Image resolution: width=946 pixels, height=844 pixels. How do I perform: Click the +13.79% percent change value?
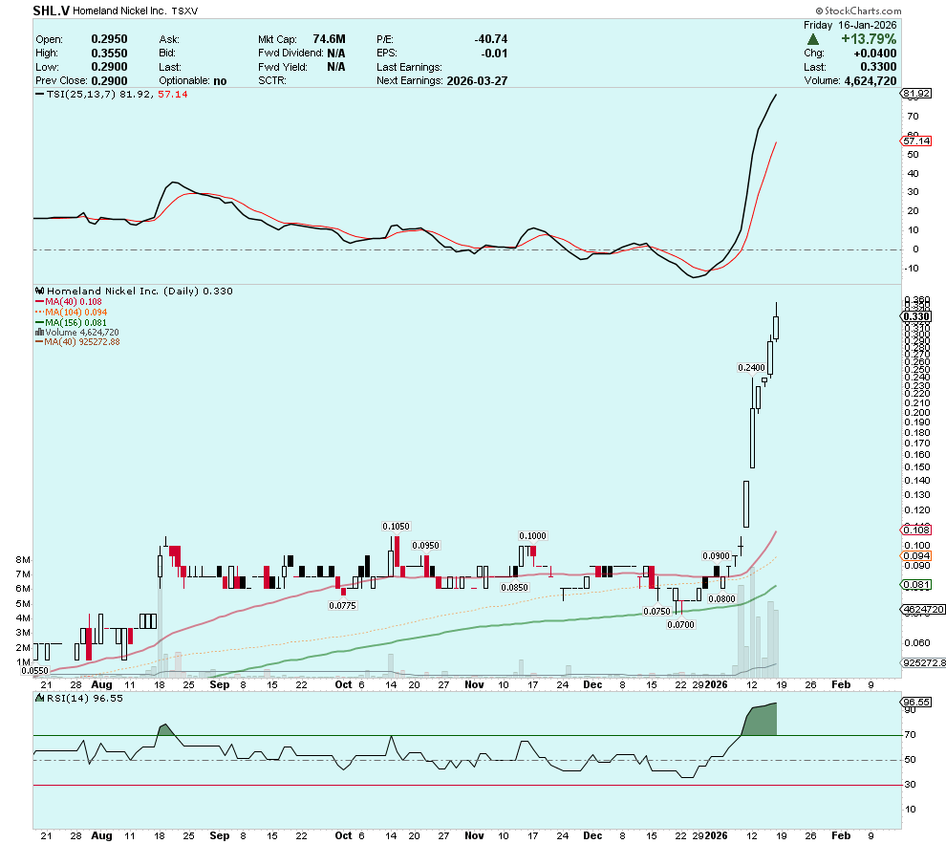click(x=869, y=39)
